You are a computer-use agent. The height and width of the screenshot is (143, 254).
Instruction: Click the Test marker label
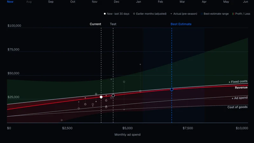(x=113, y=24)
